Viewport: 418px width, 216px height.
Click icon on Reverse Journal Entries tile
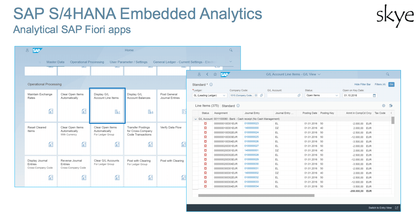coord(84,178)
